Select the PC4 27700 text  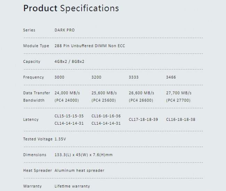pyautogui.click(x=178, y=100)
